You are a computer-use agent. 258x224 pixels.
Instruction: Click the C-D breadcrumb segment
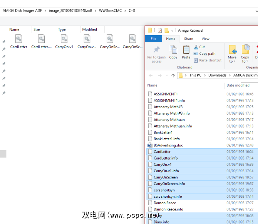tap(132, 10)
